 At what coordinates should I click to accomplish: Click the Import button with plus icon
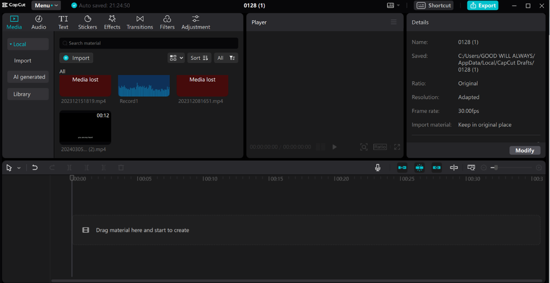76,58
